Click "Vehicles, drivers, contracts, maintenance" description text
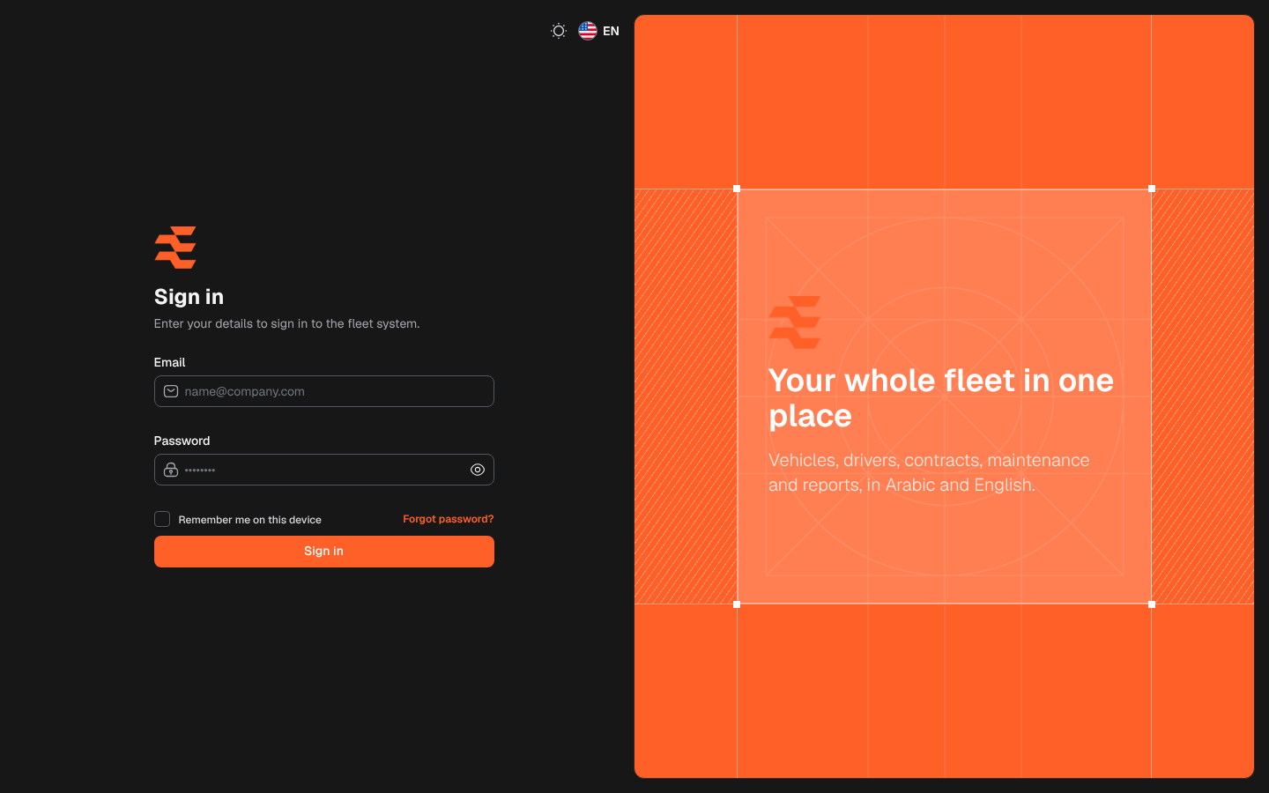This screenshot has width=1269, height=793. point(929,472)
